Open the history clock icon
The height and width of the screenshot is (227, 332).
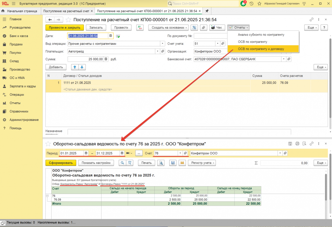tap(251, 4)
